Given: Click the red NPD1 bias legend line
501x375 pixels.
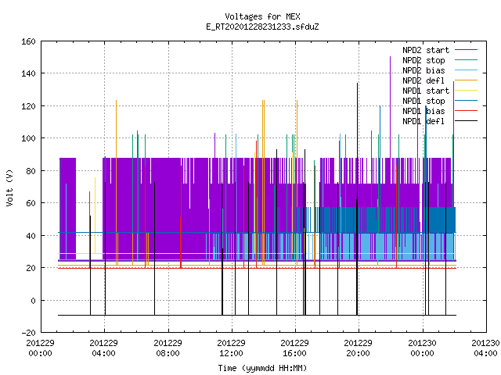Looking at the screenshot, I should (467, 111).
